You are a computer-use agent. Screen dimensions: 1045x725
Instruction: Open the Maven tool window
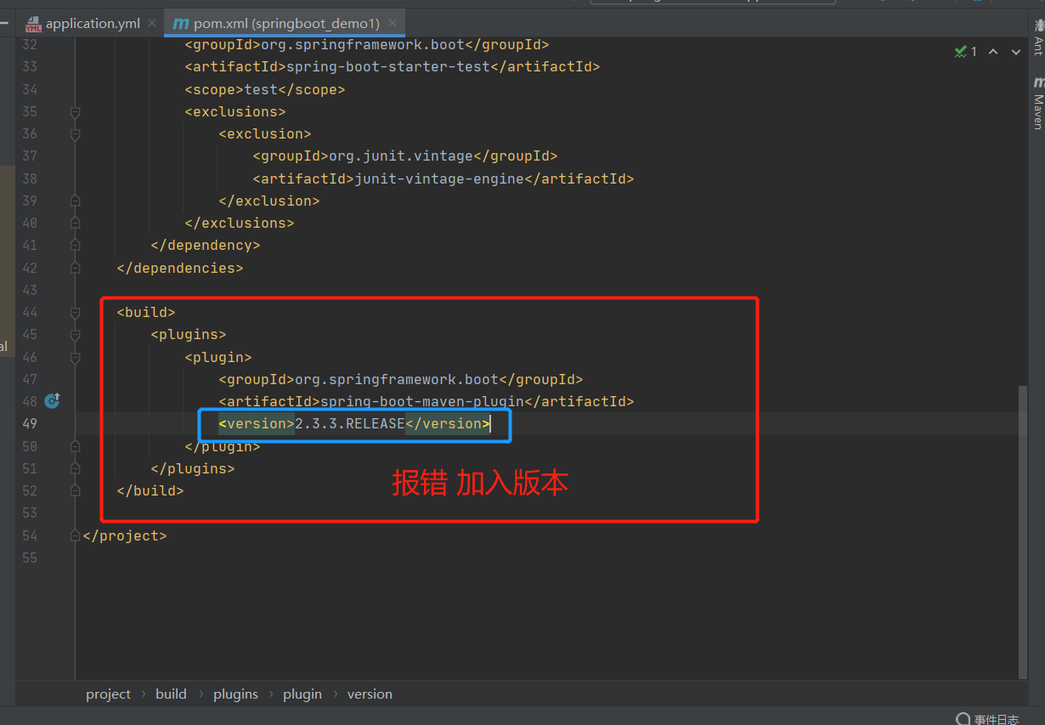coord(1037,102)
